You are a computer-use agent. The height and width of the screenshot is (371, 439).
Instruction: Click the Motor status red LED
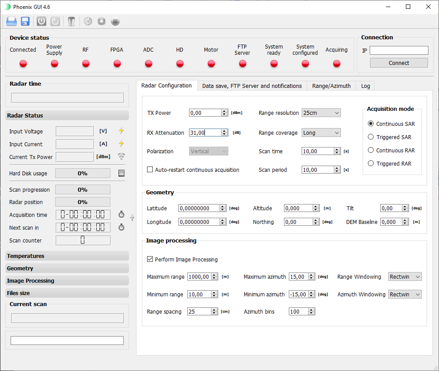[211, 64]
